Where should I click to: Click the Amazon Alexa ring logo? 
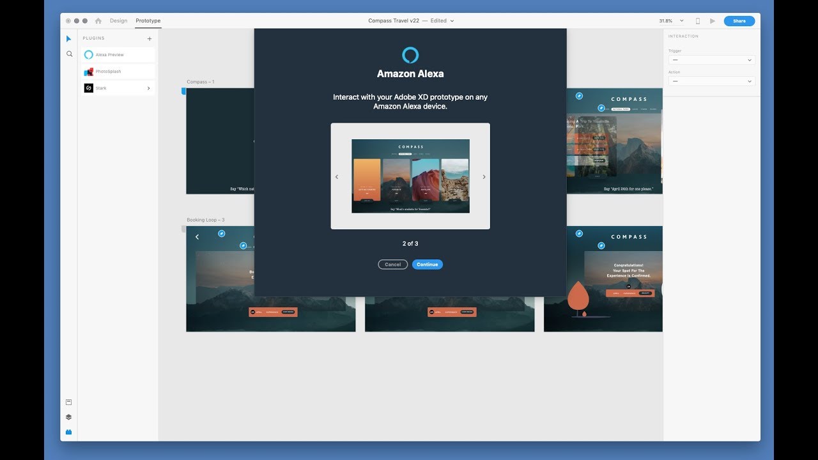pyautogui.click(x=410, y=55)
